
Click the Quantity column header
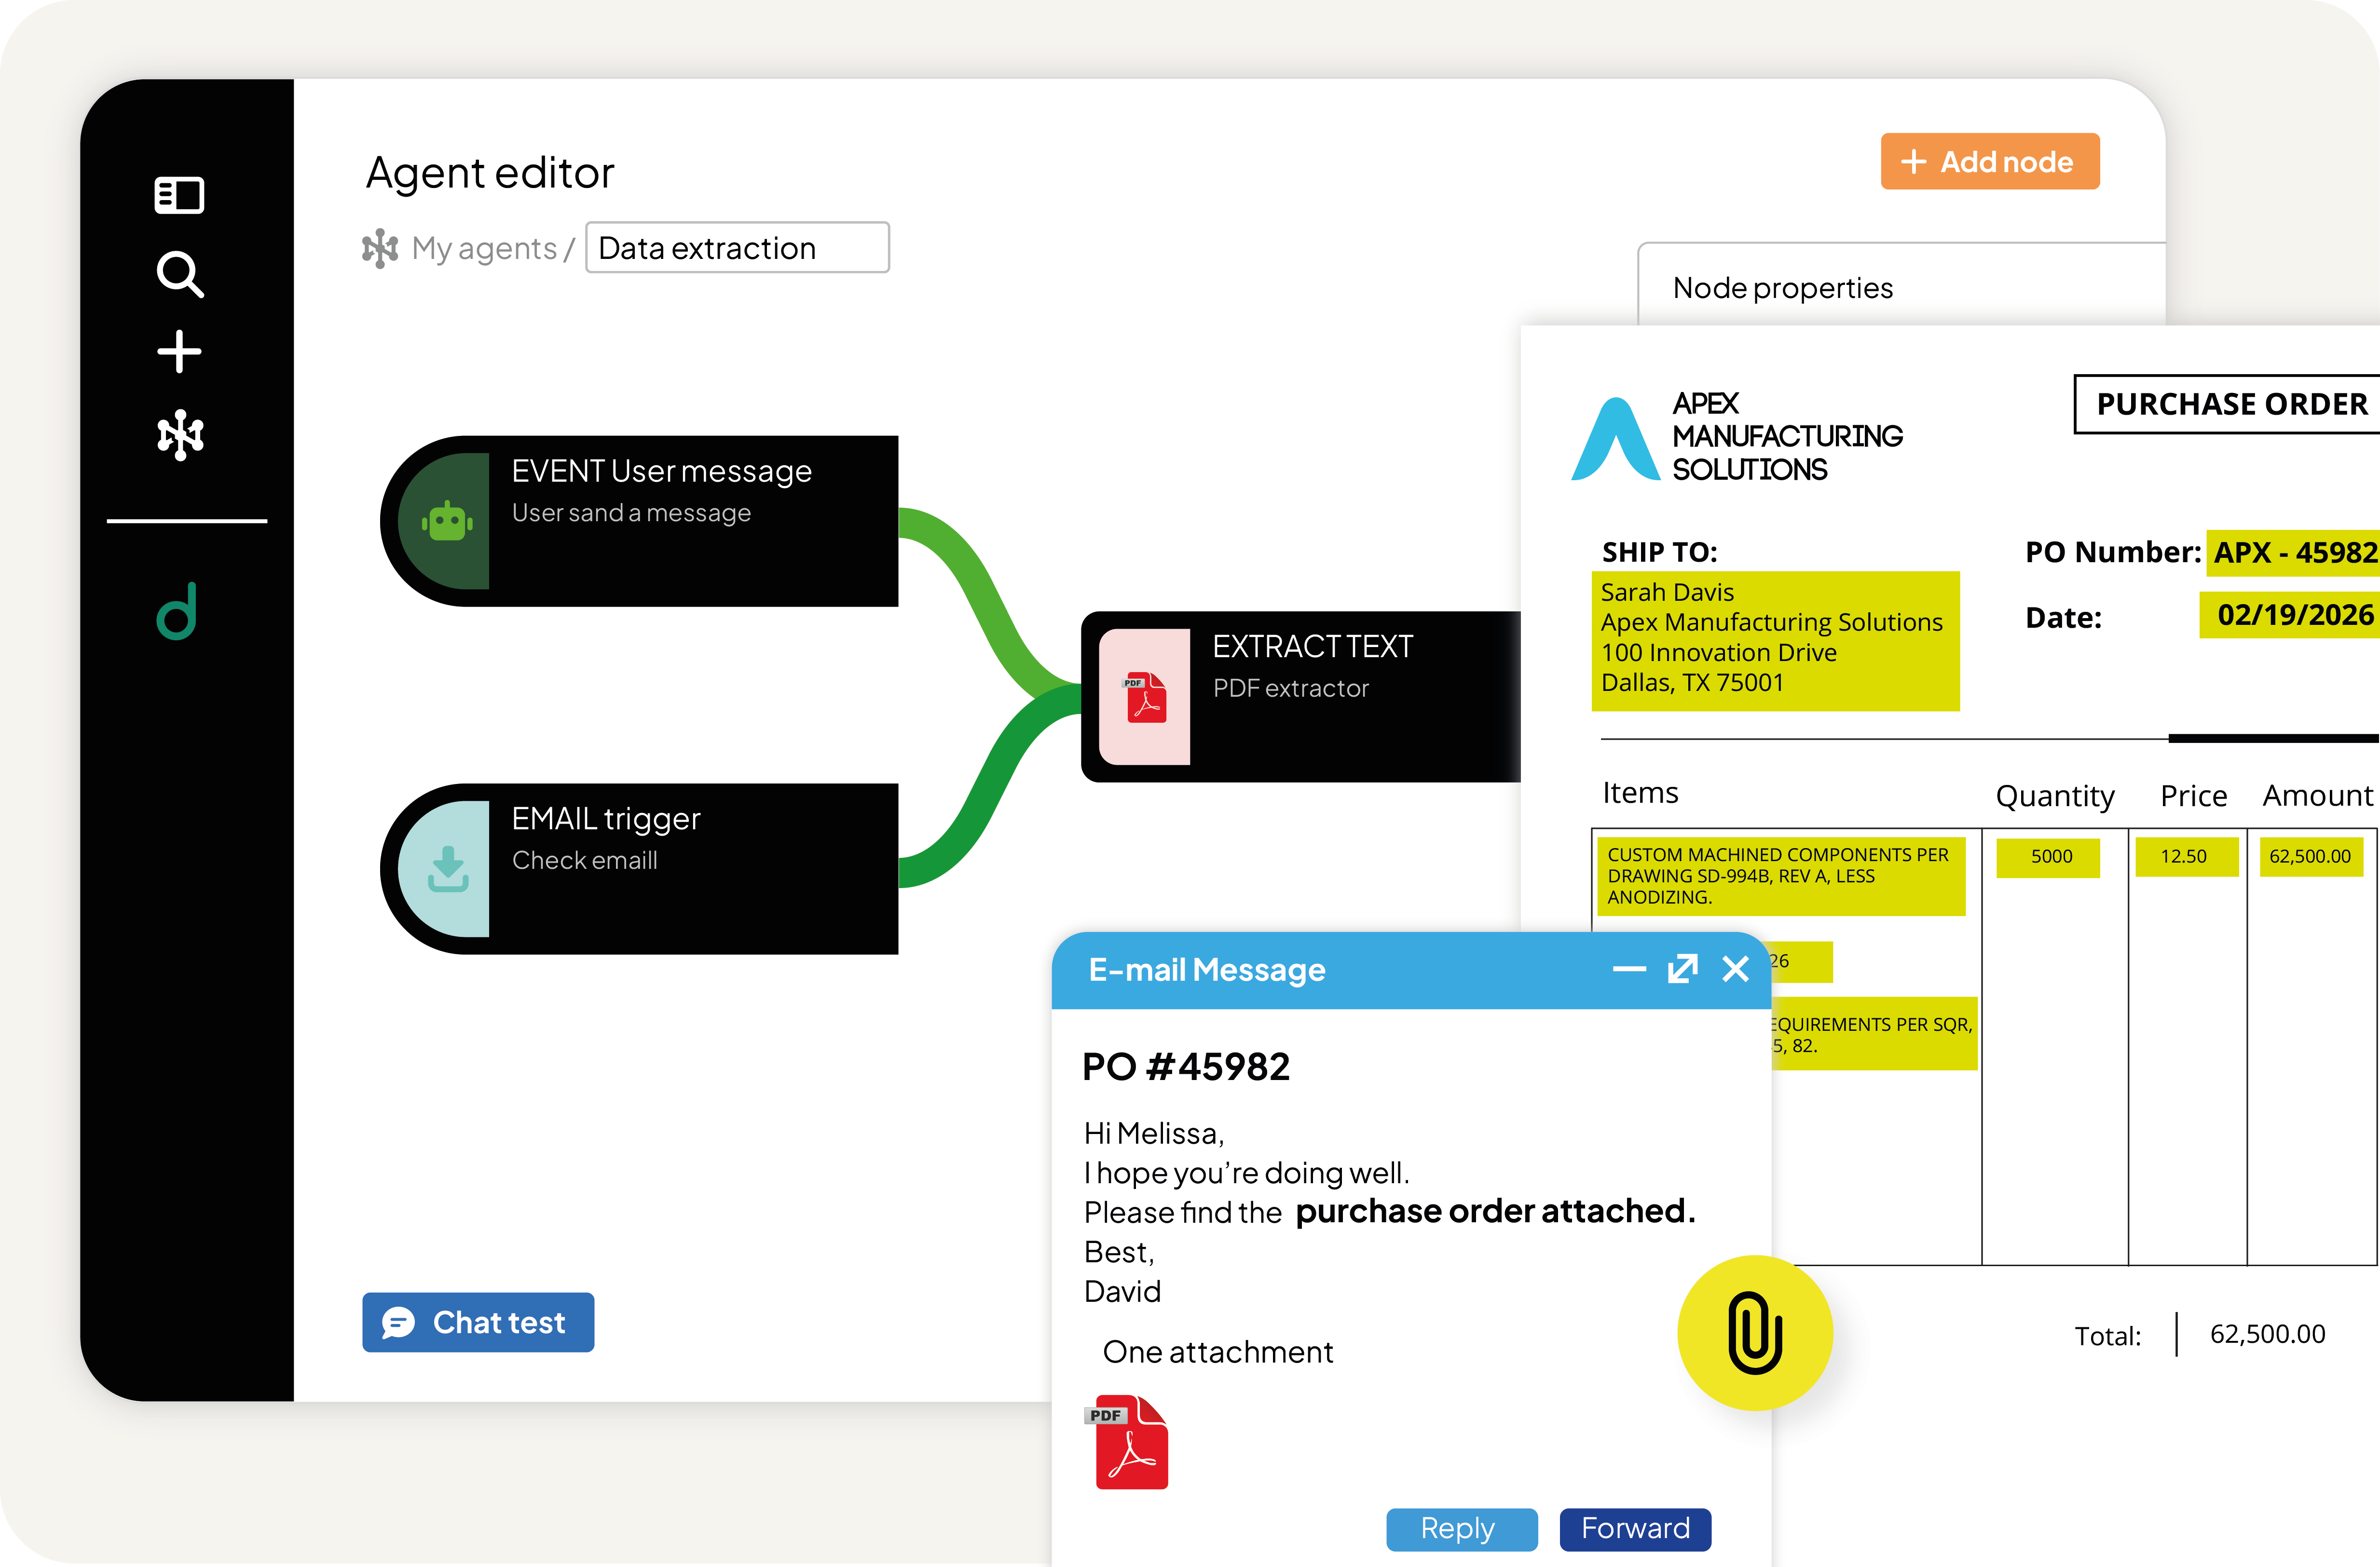point(2055,796)
